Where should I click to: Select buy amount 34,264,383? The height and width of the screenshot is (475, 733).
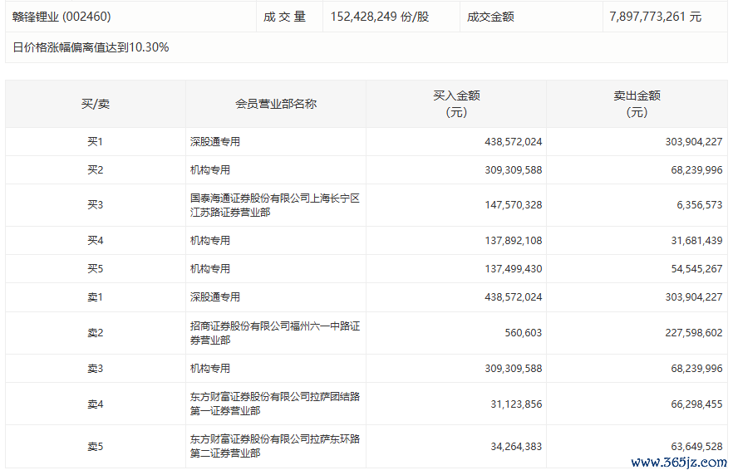(516, 447)
